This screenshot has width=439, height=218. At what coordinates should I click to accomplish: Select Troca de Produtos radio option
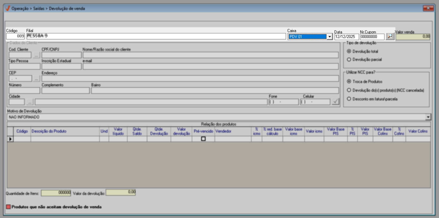pyautogui.click(x=349, y=81)
